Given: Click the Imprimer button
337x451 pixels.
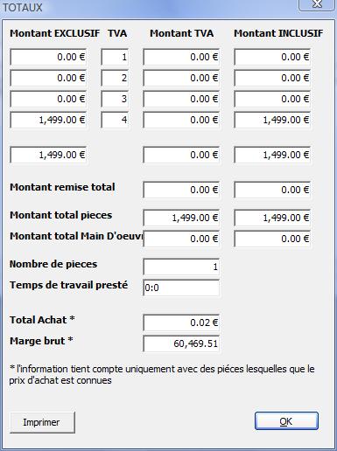Looking at the screenshot, I should 42,422.
